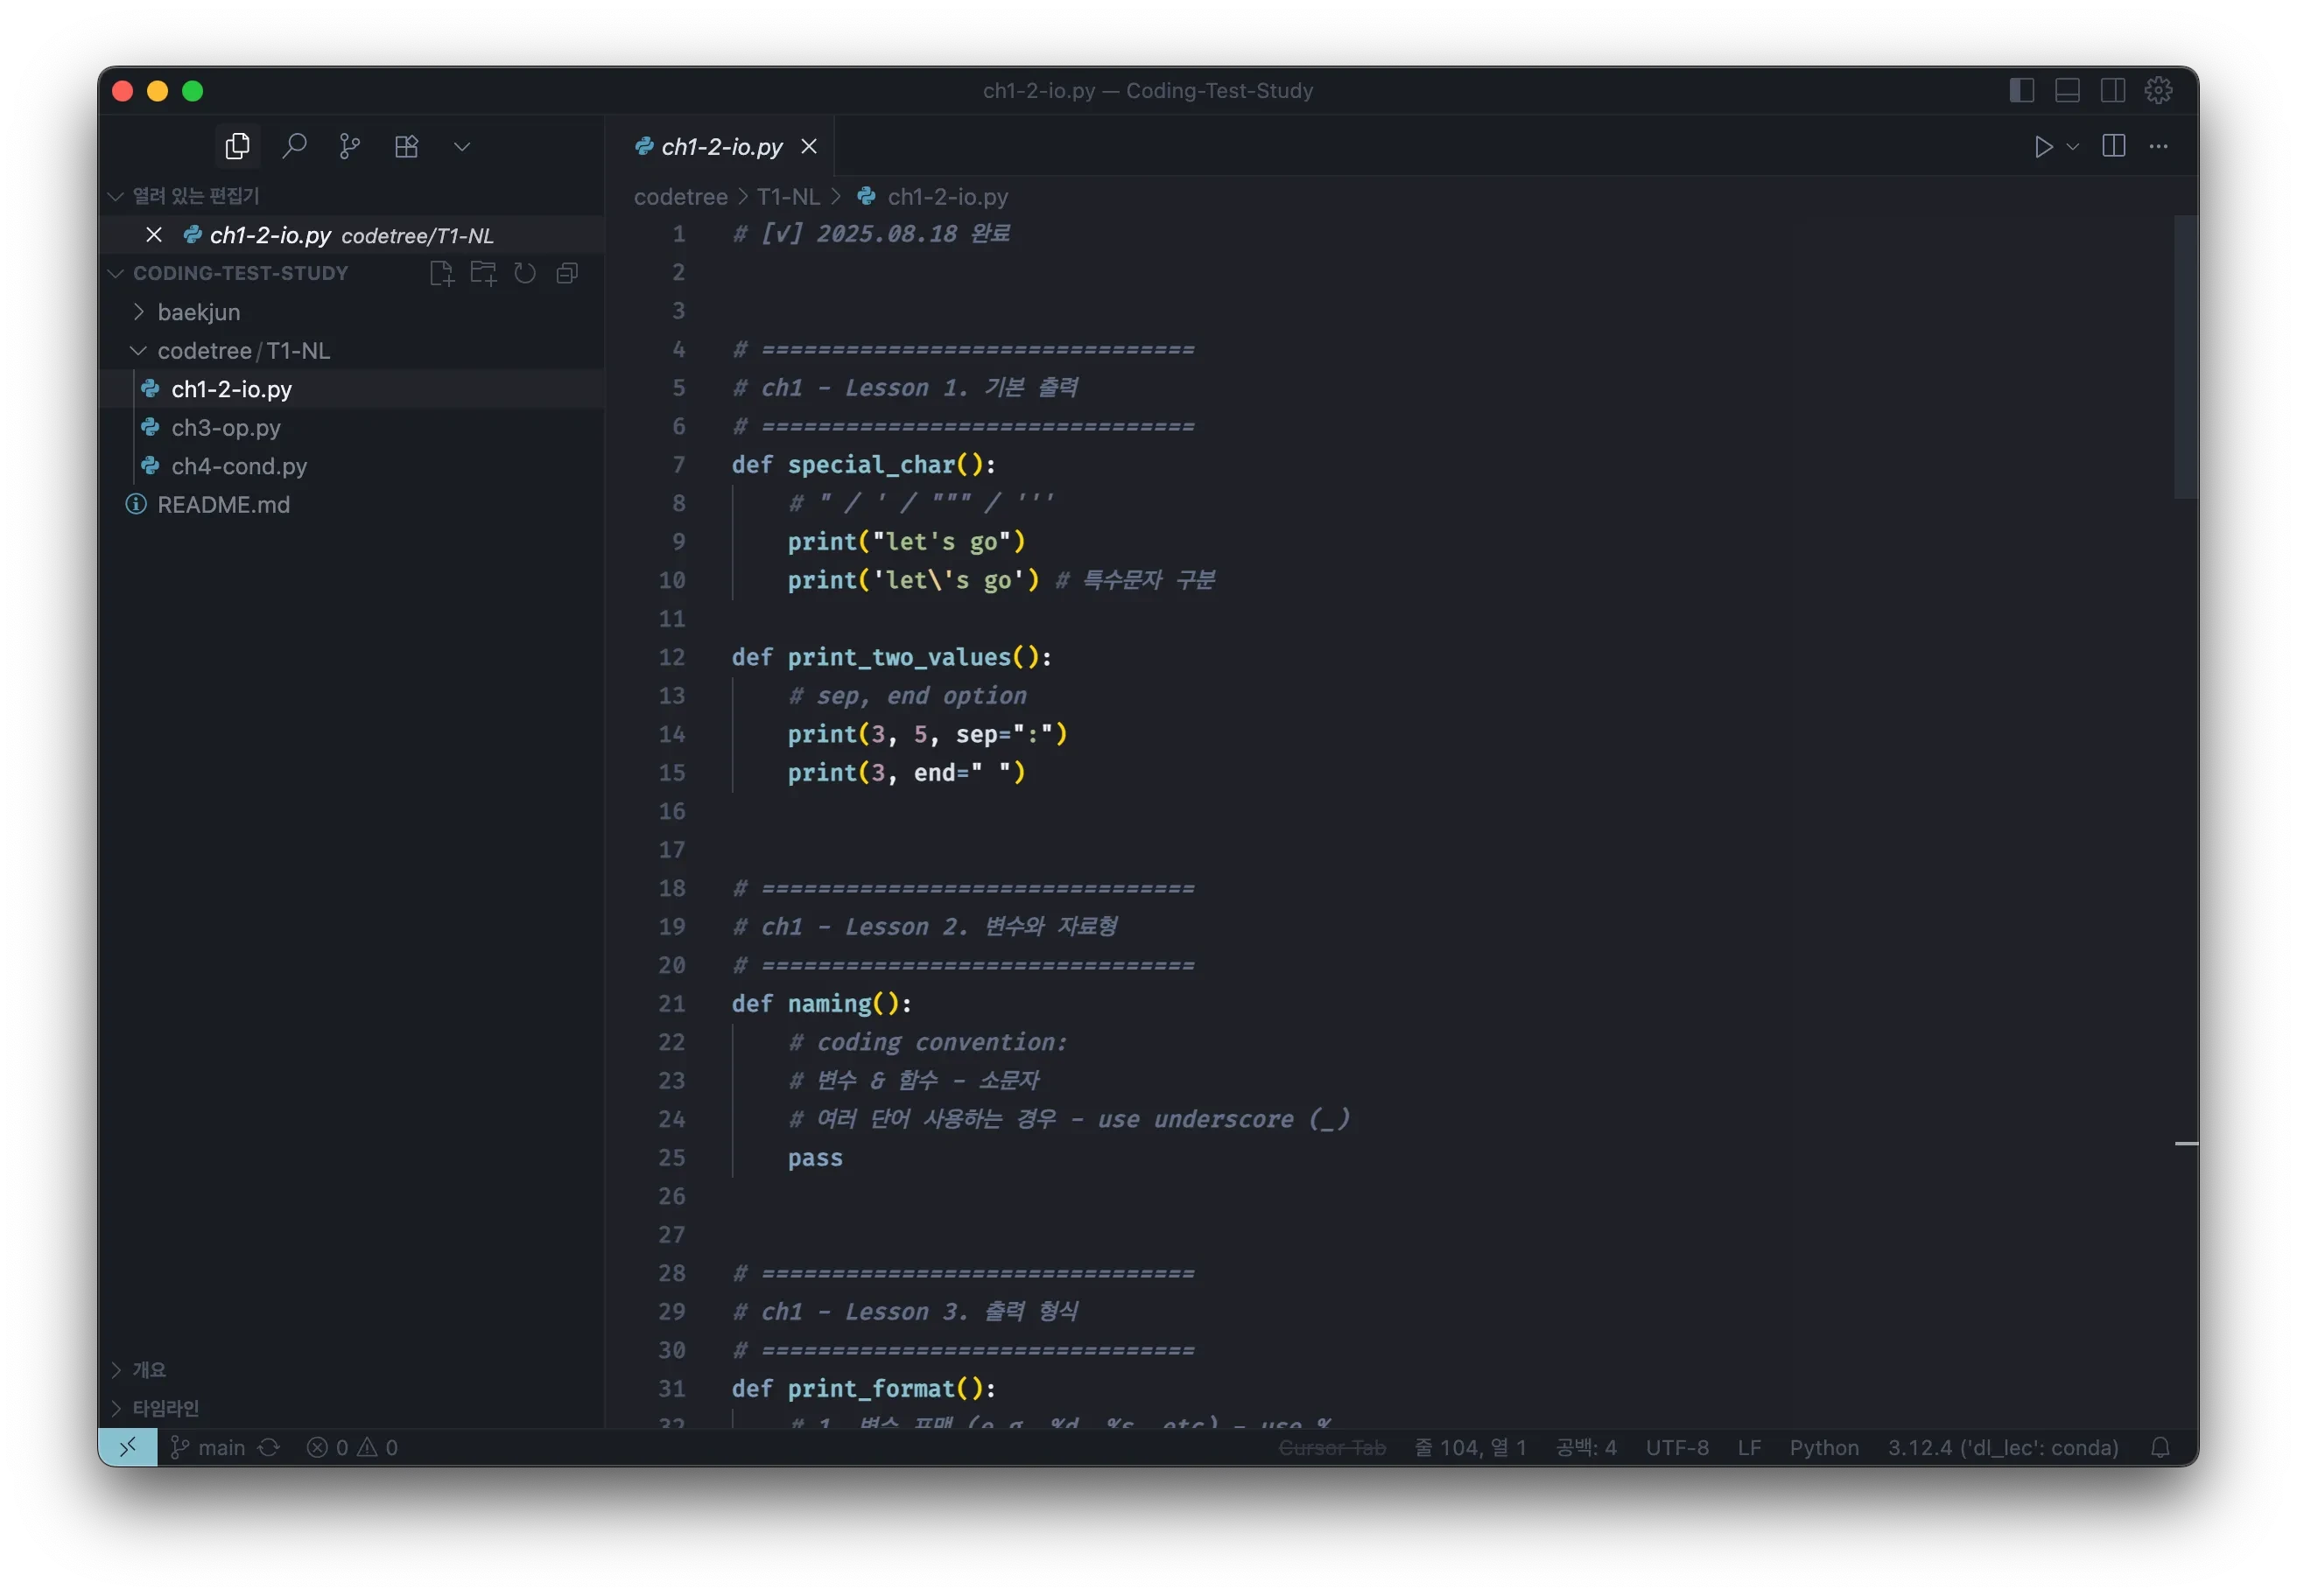Viewport: 2297px width, 1596px height.
Task: Close the ch1-2-io.py editor tab
Action: pyautogui.click(x=810, y=147)
